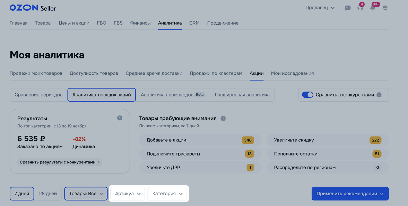The height and width of the screenshot is (206, 408).
Task: Open the chat messages icon
Action: click(348, 8)
